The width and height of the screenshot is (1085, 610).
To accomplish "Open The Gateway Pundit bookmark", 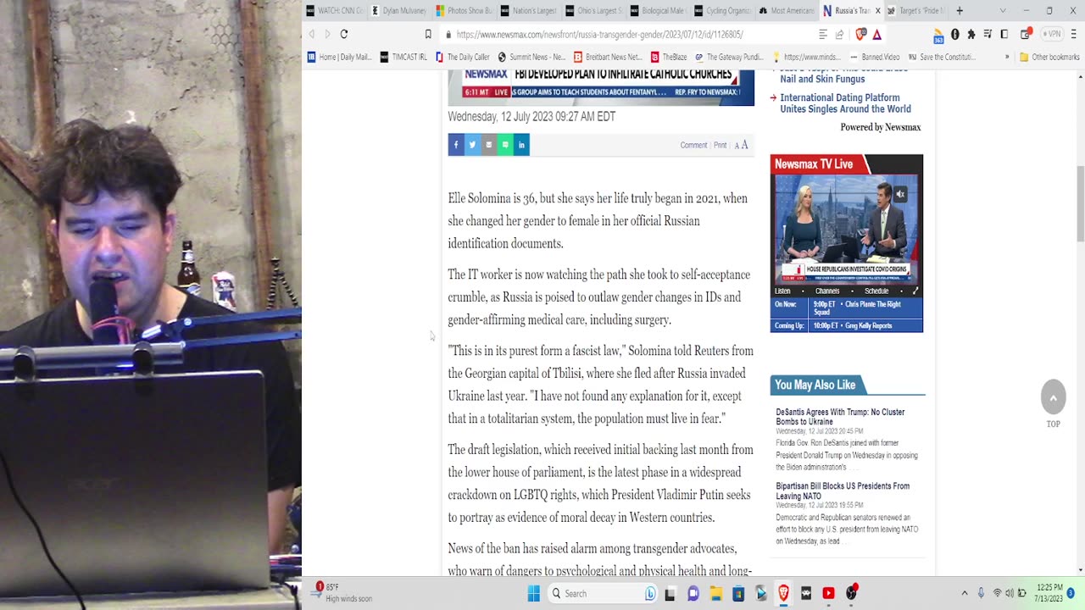I will point(728,57).
